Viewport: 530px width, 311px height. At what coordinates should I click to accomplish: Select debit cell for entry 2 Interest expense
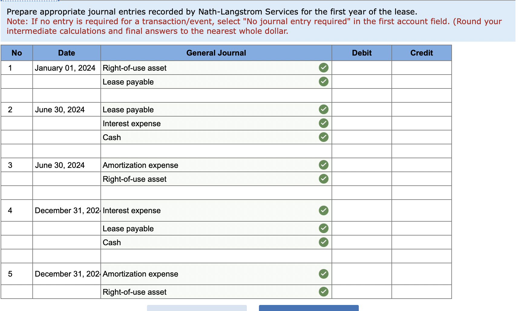point(362,123)
